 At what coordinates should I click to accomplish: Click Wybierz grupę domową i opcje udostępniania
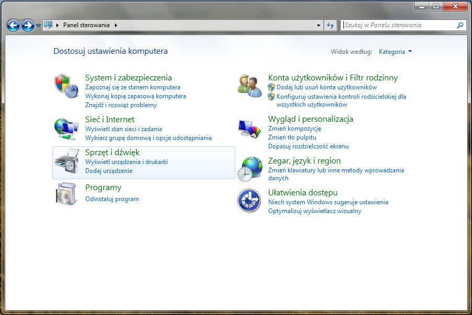coord(148,138)
